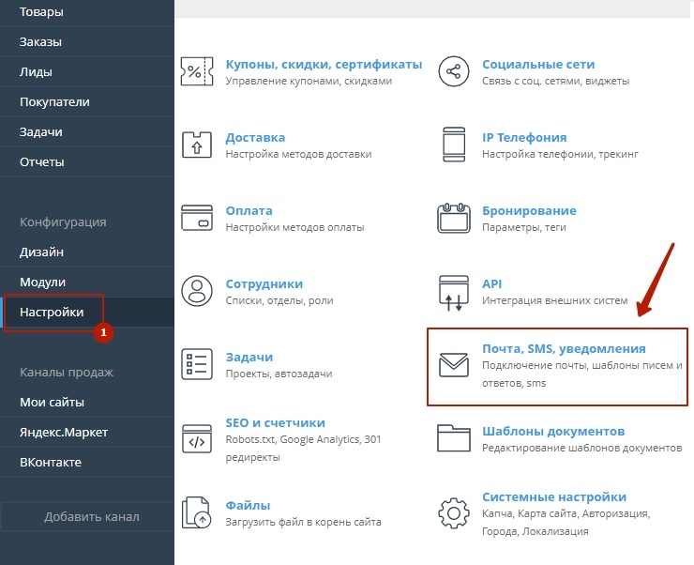Open the Настройки menu item
Image resolution: width=694 pixels, height=565 pixels.
(x=52, y=312)
